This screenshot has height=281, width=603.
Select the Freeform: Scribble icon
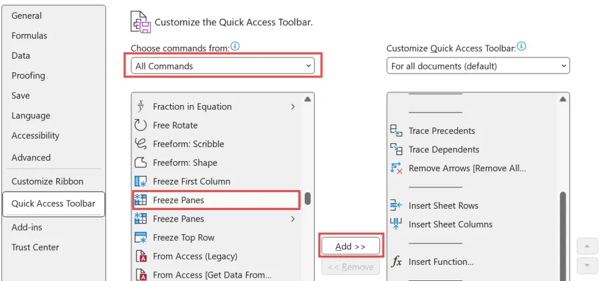[141, 144]
